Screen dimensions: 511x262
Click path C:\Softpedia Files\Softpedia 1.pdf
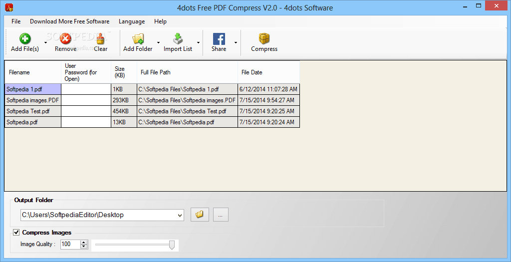click(x=188, y=89)
